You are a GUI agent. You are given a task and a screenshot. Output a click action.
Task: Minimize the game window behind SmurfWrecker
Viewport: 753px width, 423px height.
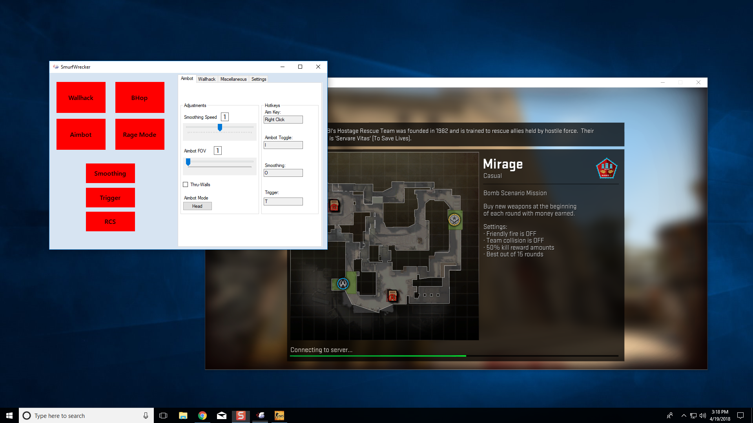point(662,82)
